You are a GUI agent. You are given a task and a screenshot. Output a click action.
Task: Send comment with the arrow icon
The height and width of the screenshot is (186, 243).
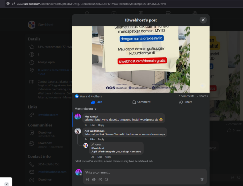click(202, 179)
